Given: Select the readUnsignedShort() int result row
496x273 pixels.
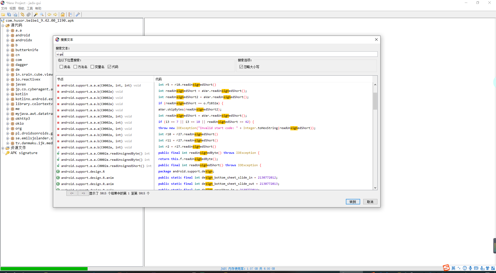Looking at the screenshot, I should (105, 166).
